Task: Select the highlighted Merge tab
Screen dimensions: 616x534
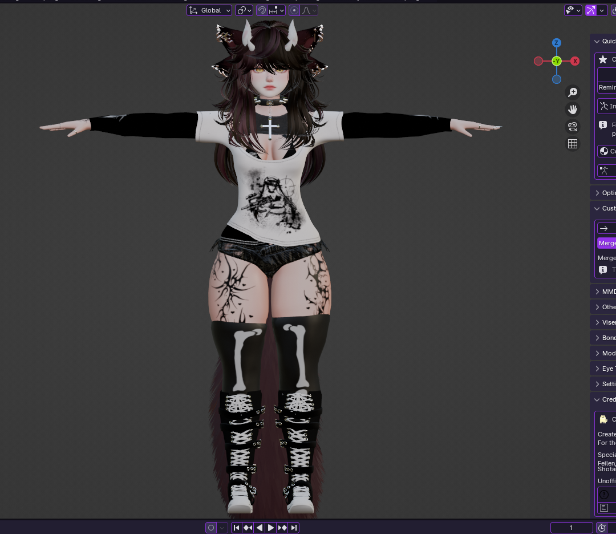Action: pos(606,243)
